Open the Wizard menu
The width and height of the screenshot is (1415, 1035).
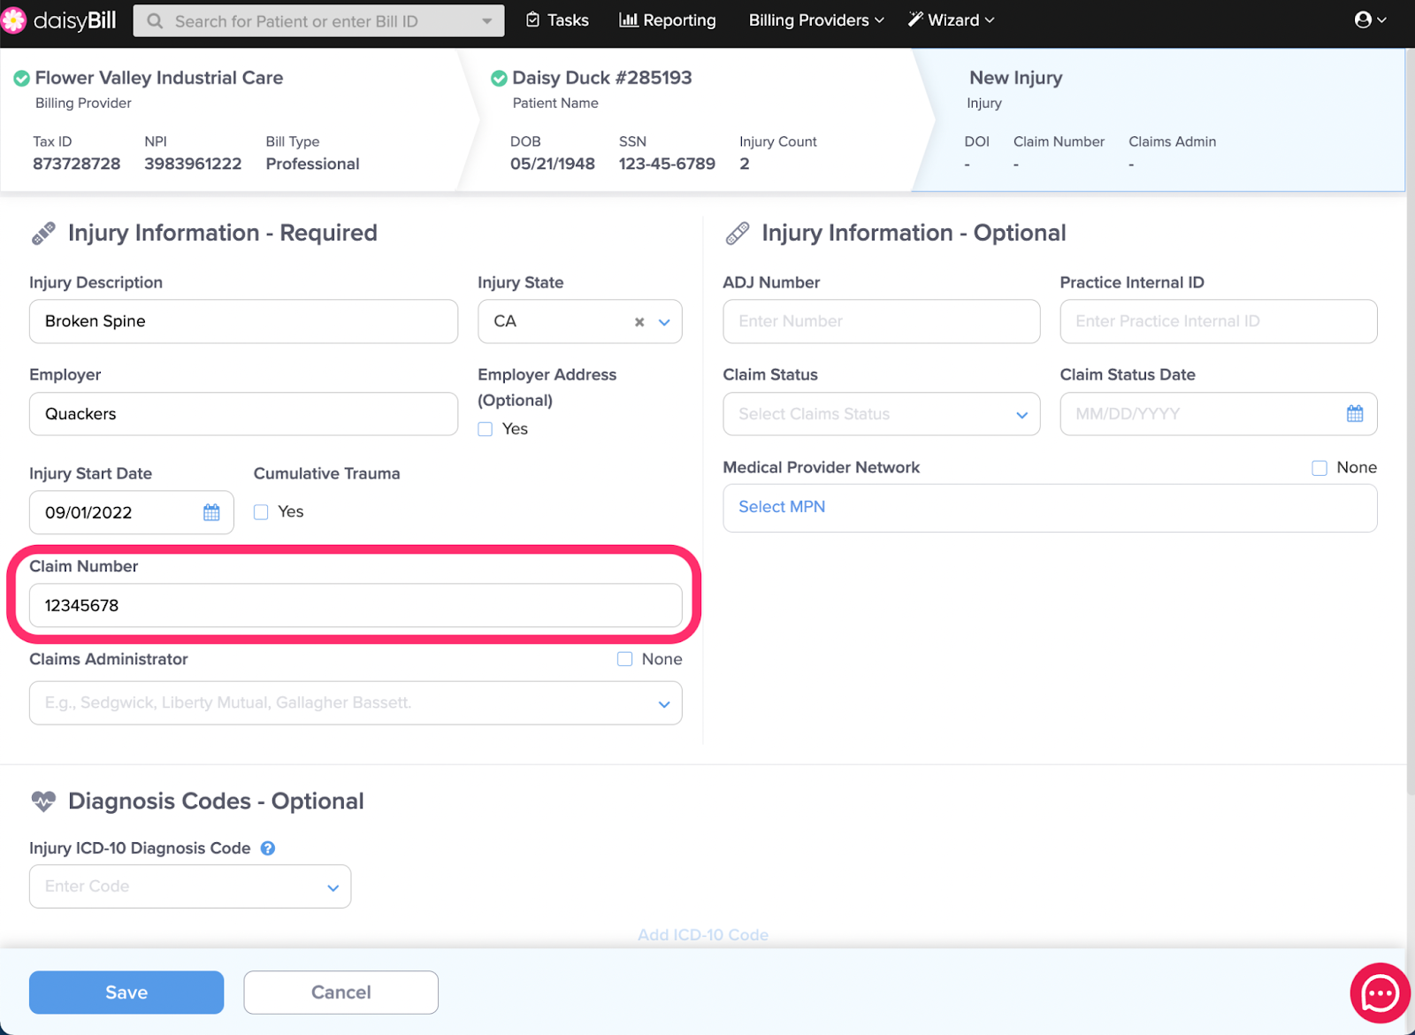[951, 19]
